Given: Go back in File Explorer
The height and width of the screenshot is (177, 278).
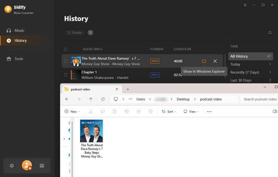Looking at the screenshot, I should 67,99.
